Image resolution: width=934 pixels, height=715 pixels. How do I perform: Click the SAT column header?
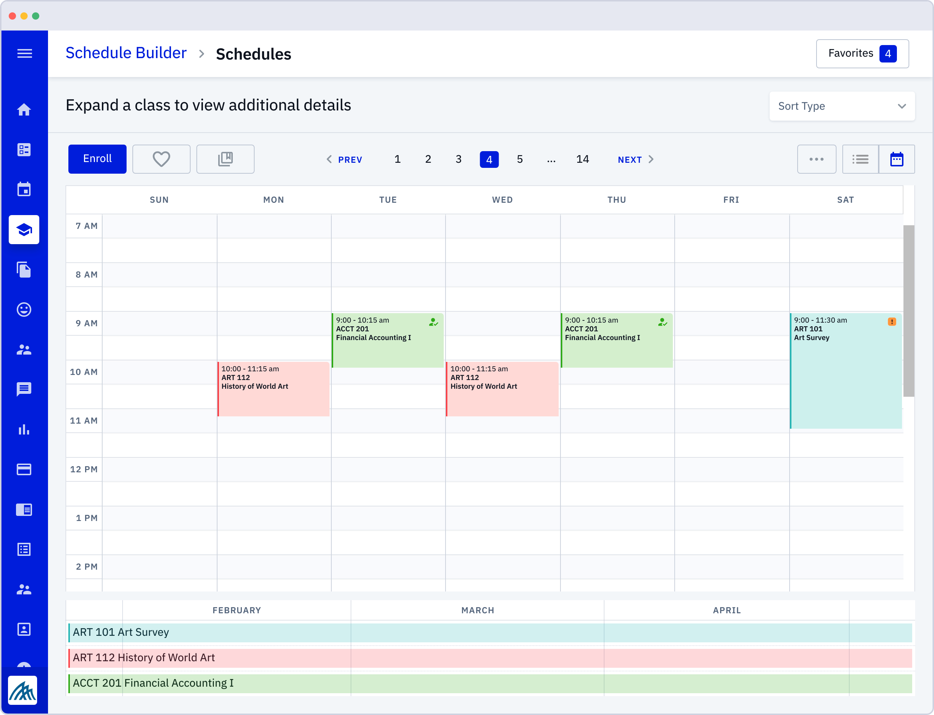[x=846, y=199]
